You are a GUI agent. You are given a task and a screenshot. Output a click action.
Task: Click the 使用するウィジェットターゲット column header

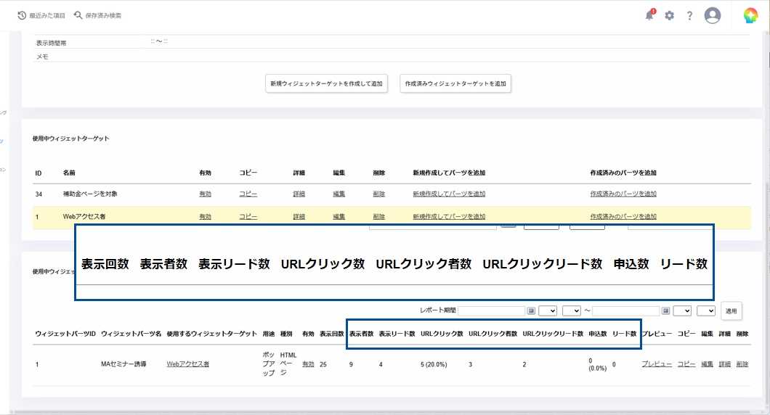coord(211,334)
